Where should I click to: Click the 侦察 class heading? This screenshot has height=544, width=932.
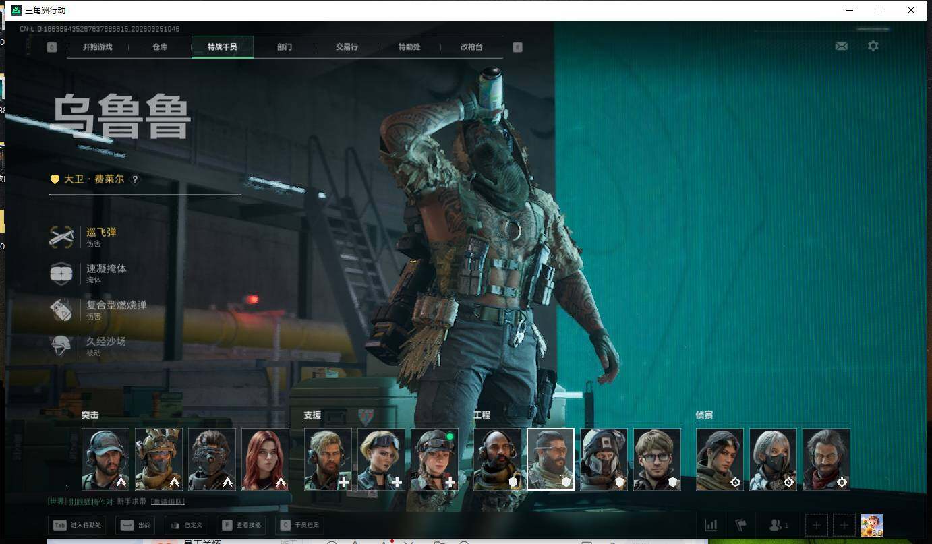pos(704,415)
